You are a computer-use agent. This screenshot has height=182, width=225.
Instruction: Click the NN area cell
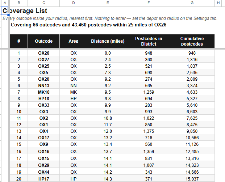point(73,85)
